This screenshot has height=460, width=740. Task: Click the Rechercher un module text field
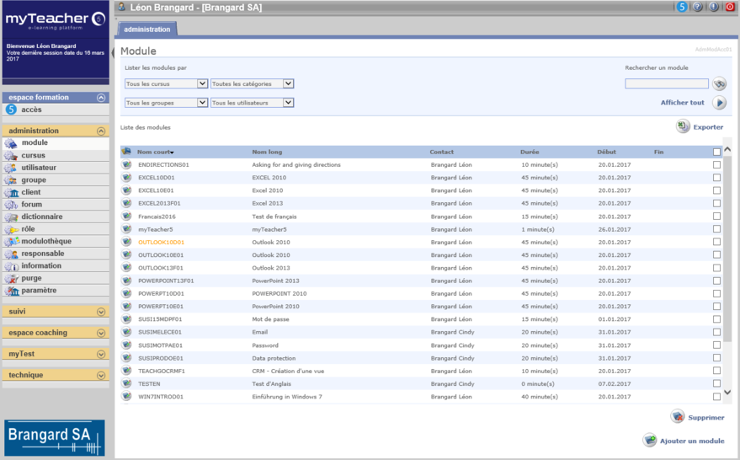pyautogui.click(x=666, y=83)
